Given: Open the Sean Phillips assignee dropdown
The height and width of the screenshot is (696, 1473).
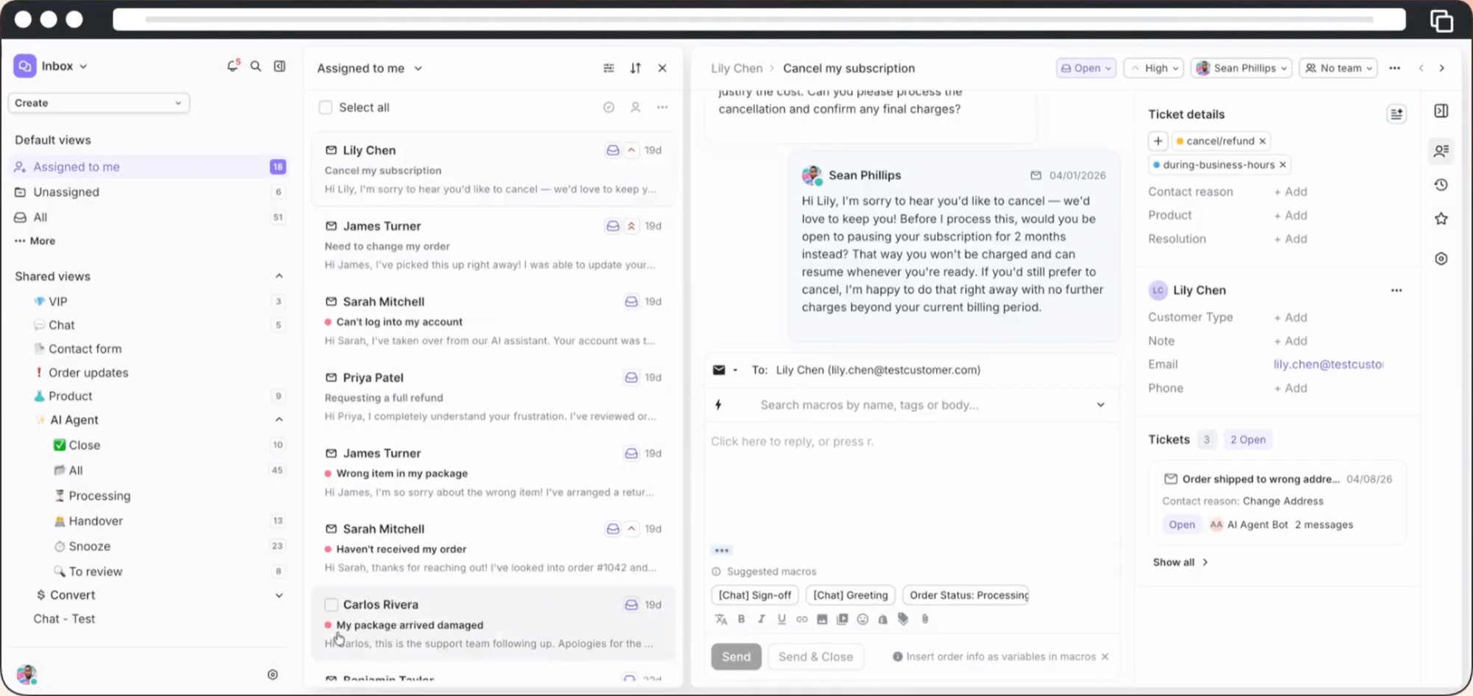Looking at the screenshot, I should tap(1242, 68).
